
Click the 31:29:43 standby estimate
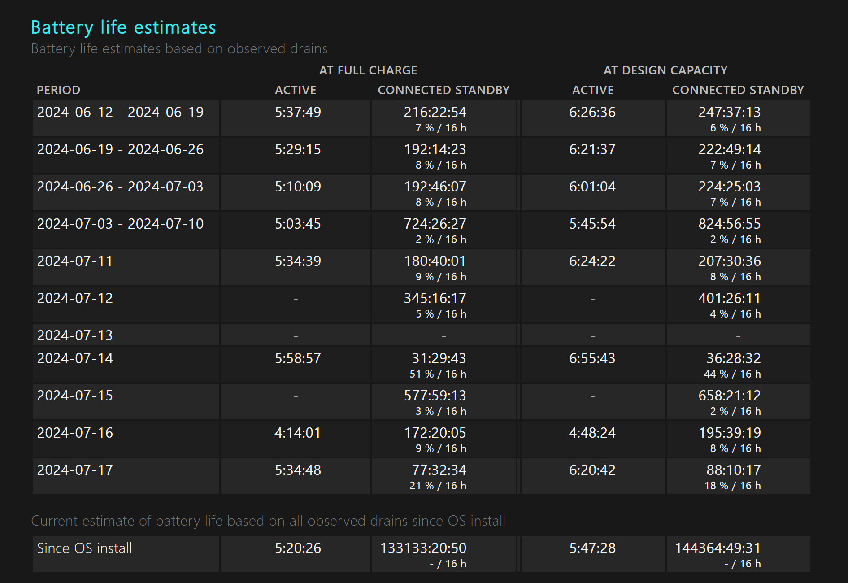[x=439, y=358]
